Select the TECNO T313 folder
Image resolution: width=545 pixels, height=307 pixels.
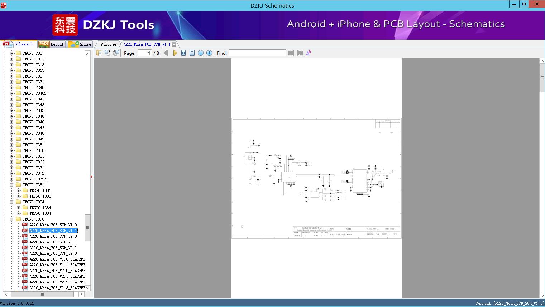coord(33,70)
